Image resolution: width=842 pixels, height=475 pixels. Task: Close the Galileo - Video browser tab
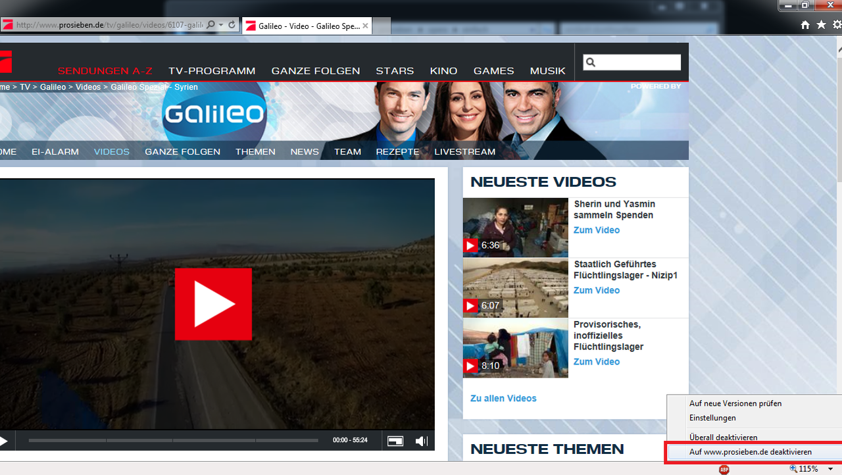pyautogui.click(x=365, y=26)
